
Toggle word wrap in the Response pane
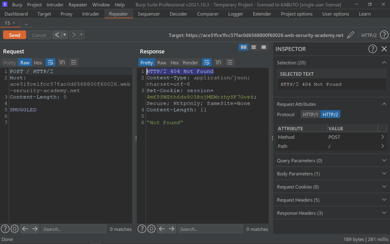click(207, 62)
